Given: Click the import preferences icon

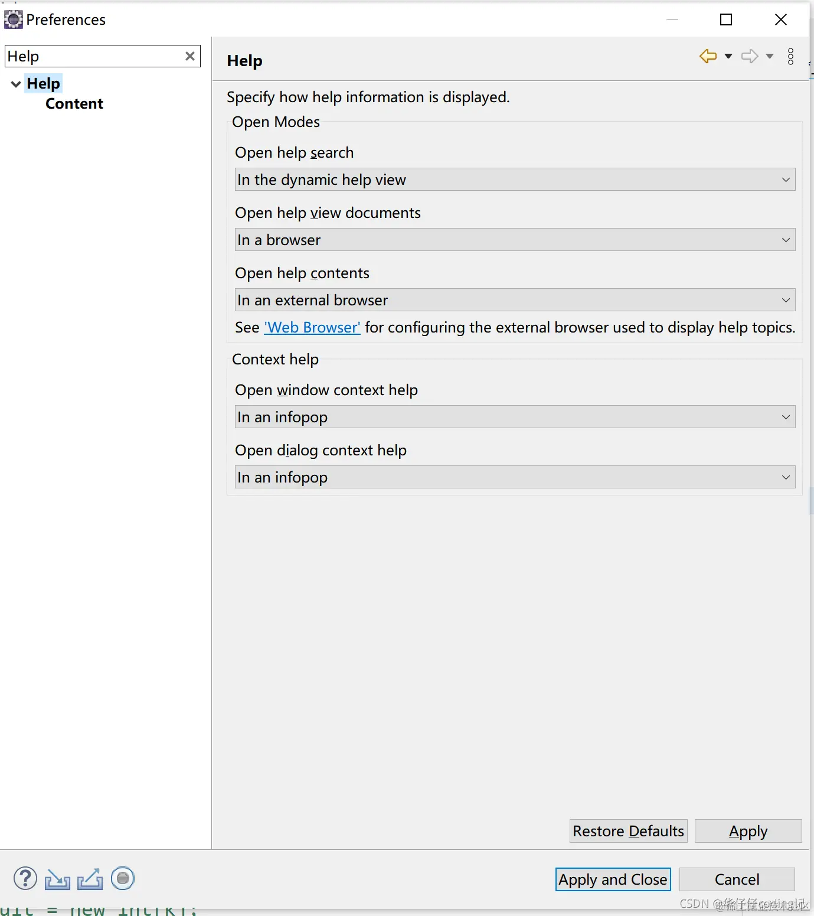Looking at the screenshot, I should [x=57, y=879].
